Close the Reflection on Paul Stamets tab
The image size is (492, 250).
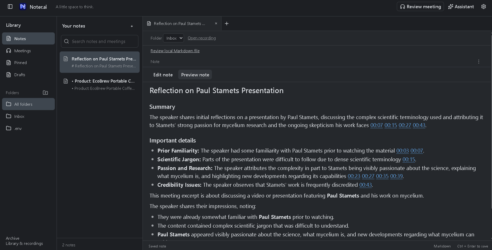coord(216,23)
